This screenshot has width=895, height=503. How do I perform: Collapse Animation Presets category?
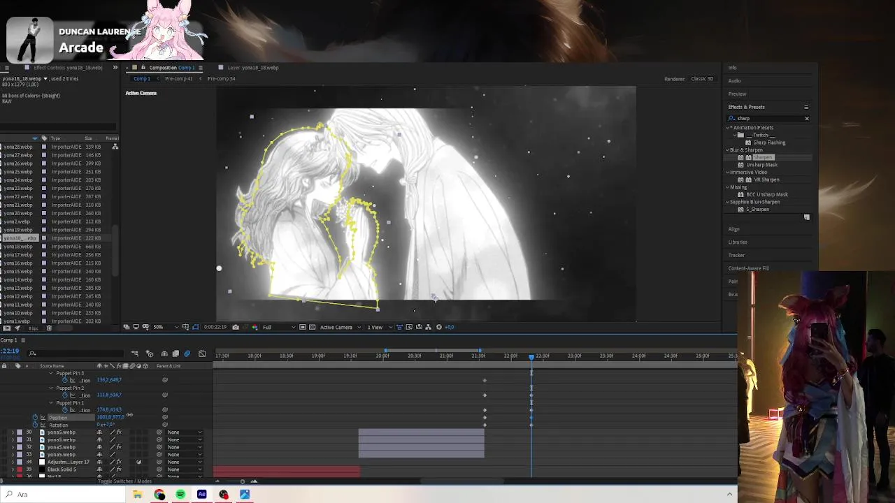pos(728,128)
